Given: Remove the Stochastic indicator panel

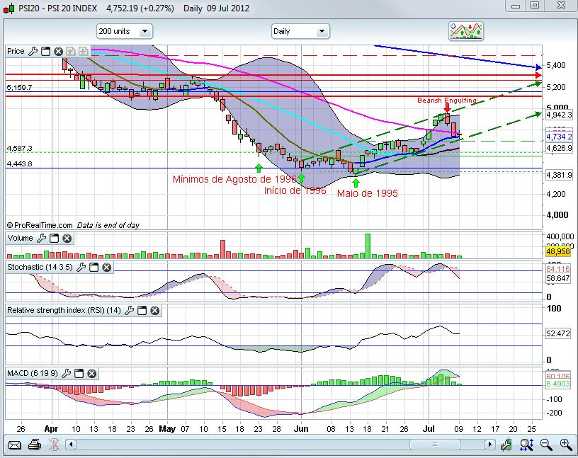Looking at the screenshot, I should coord(106,268).
